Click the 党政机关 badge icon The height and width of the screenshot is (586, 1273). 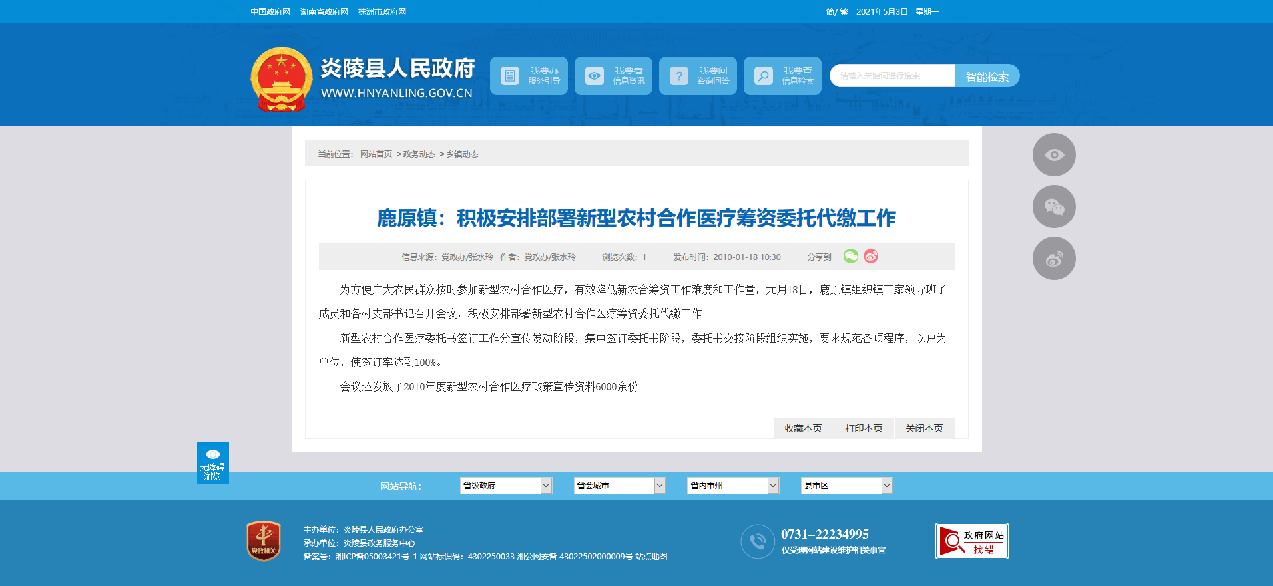pos(264,541)
